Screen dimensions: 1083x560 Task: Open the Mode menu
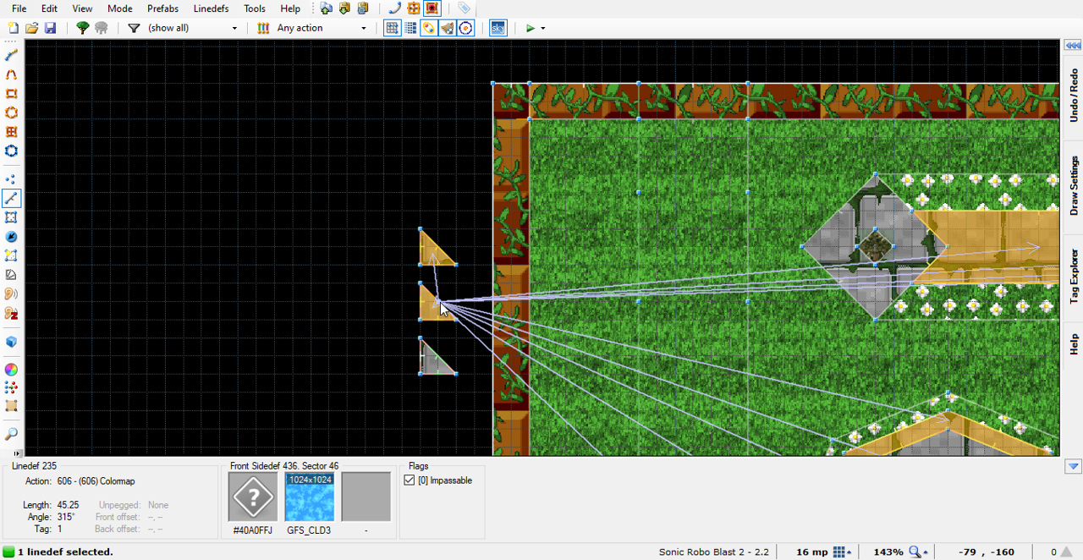pos(119,8)
